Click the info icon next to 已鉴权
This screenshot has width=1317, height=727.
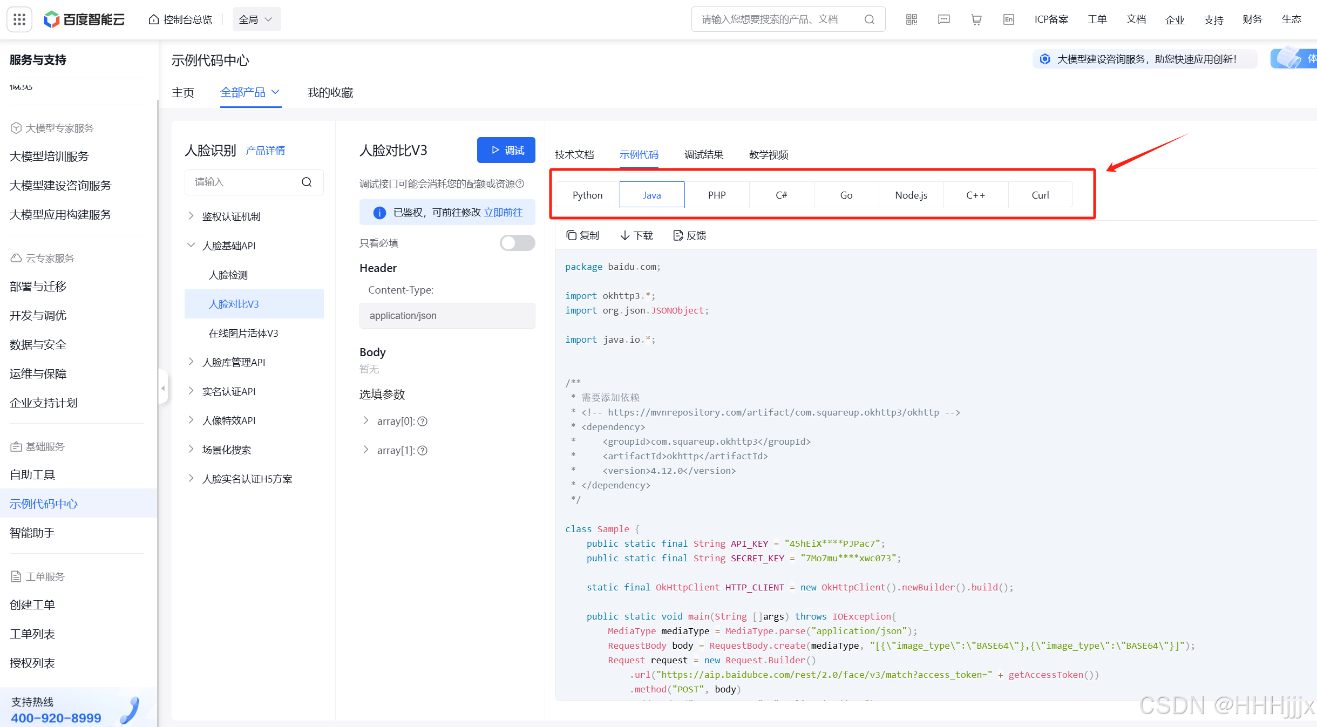coord(379,213)
